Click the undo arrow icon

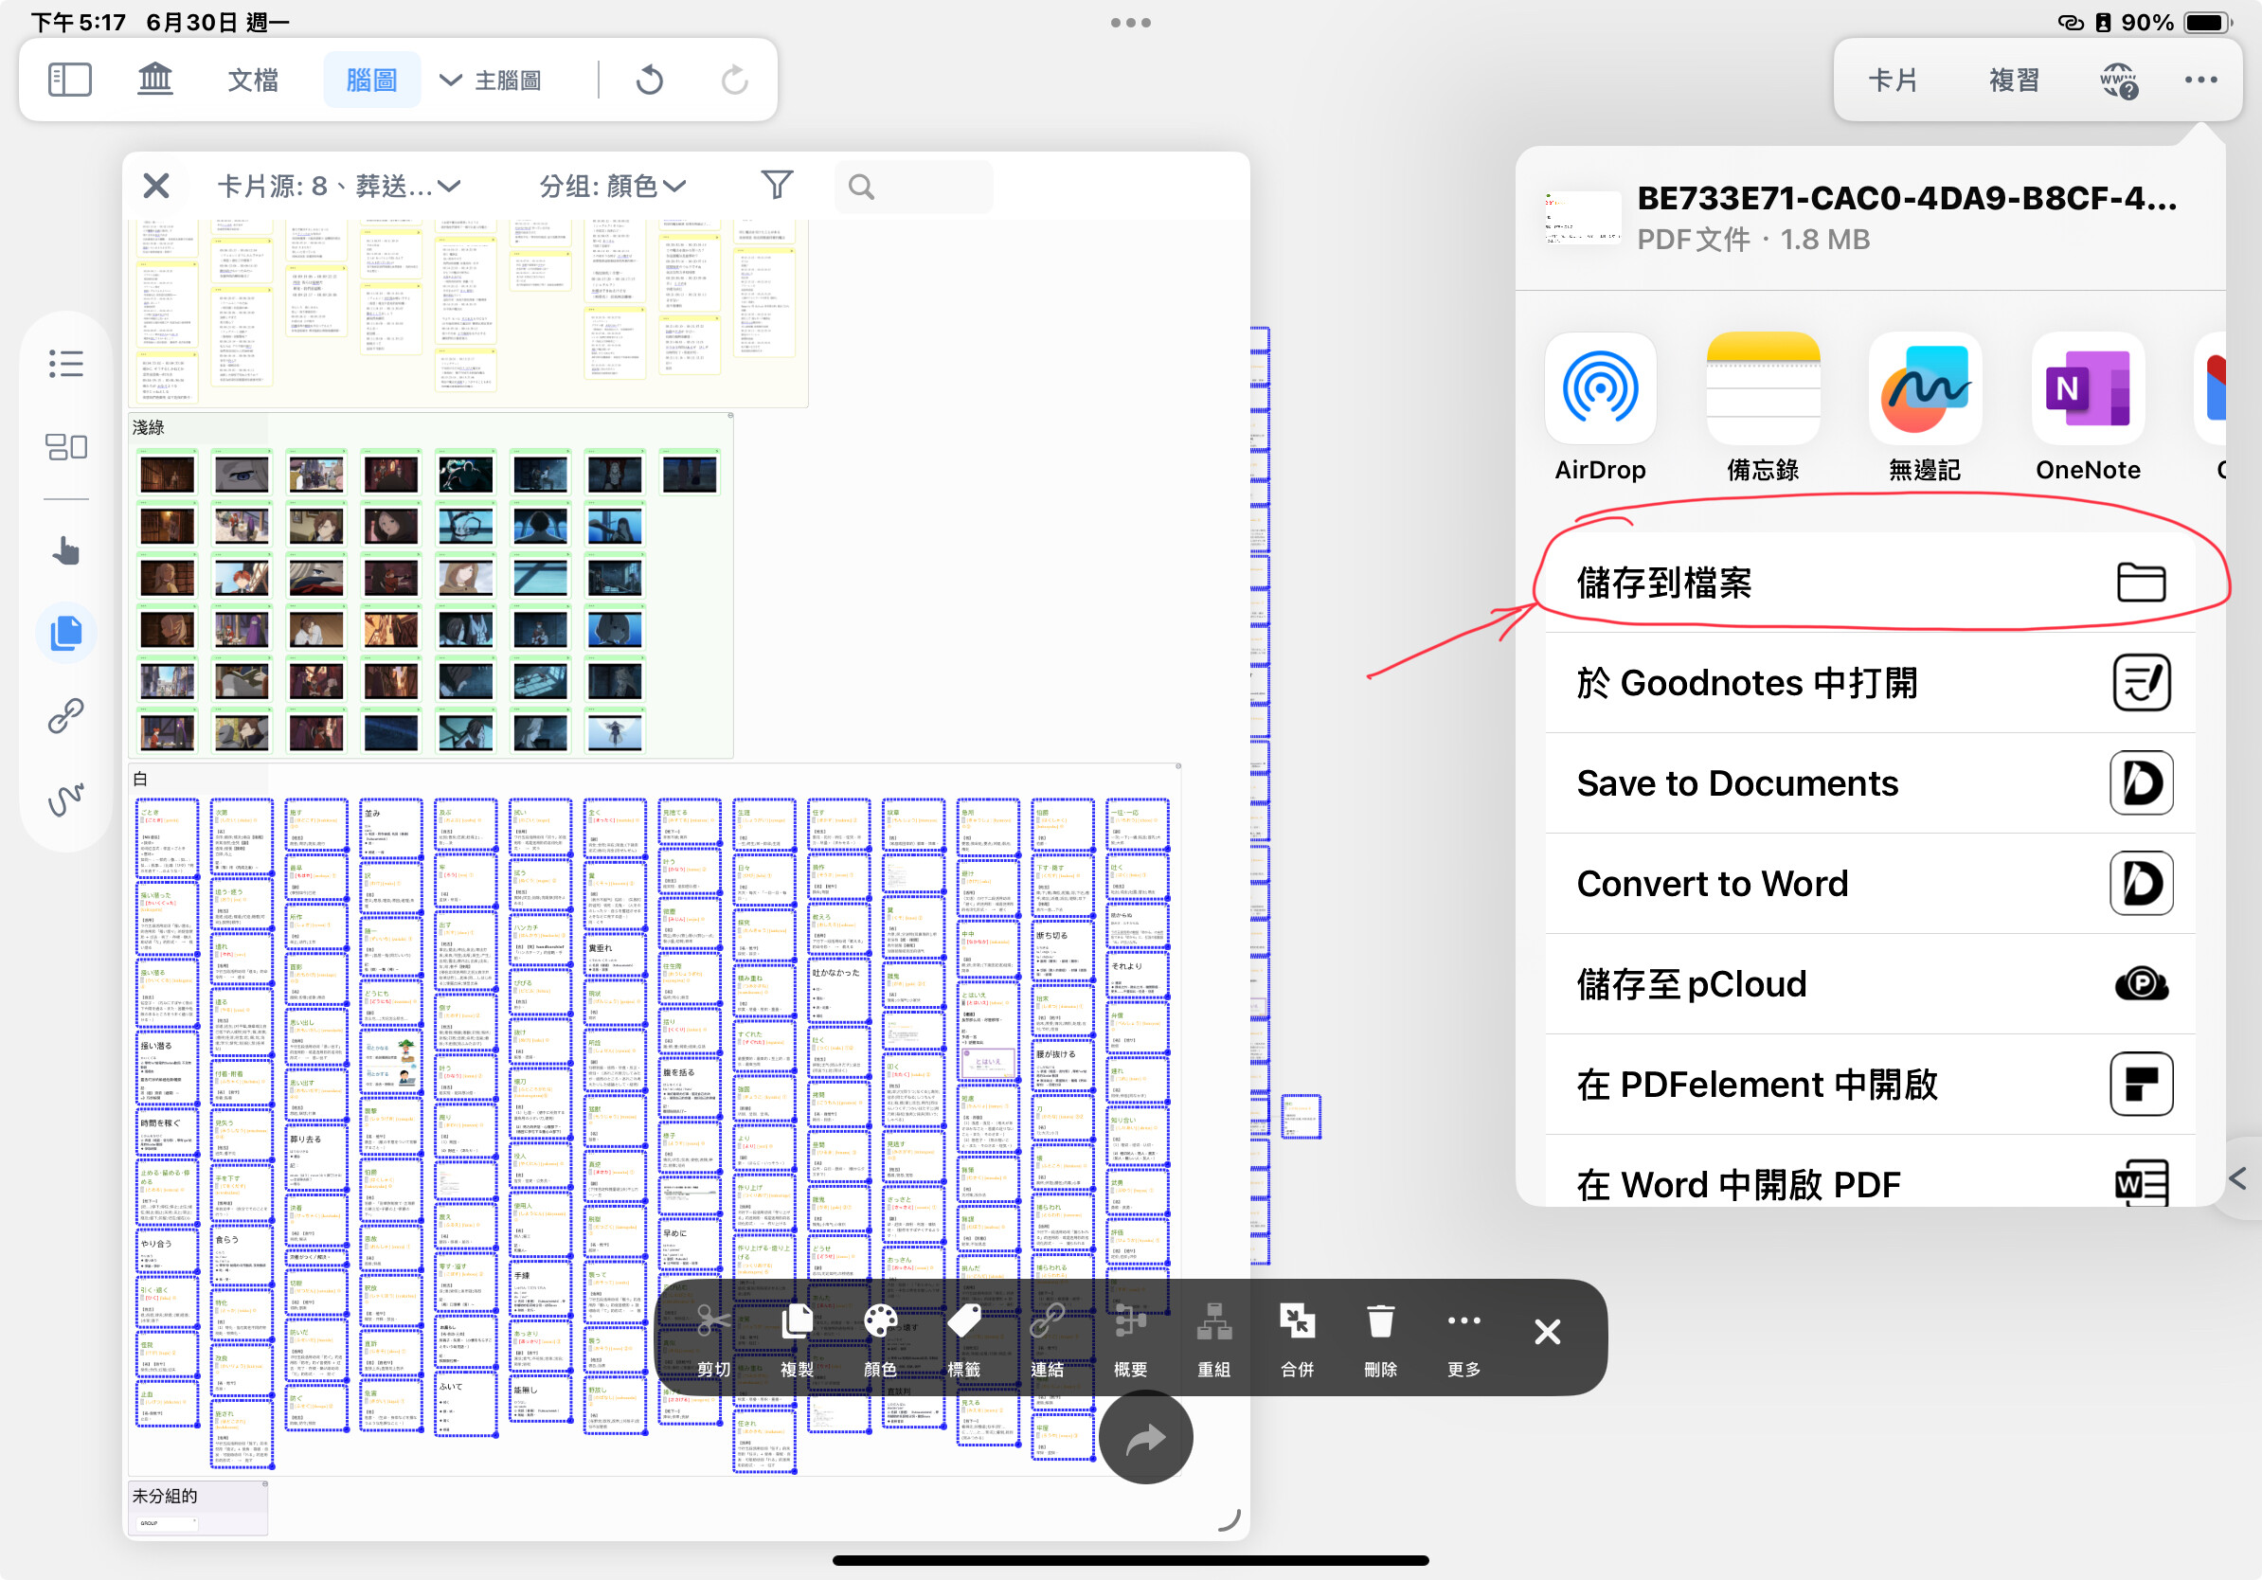649,80
